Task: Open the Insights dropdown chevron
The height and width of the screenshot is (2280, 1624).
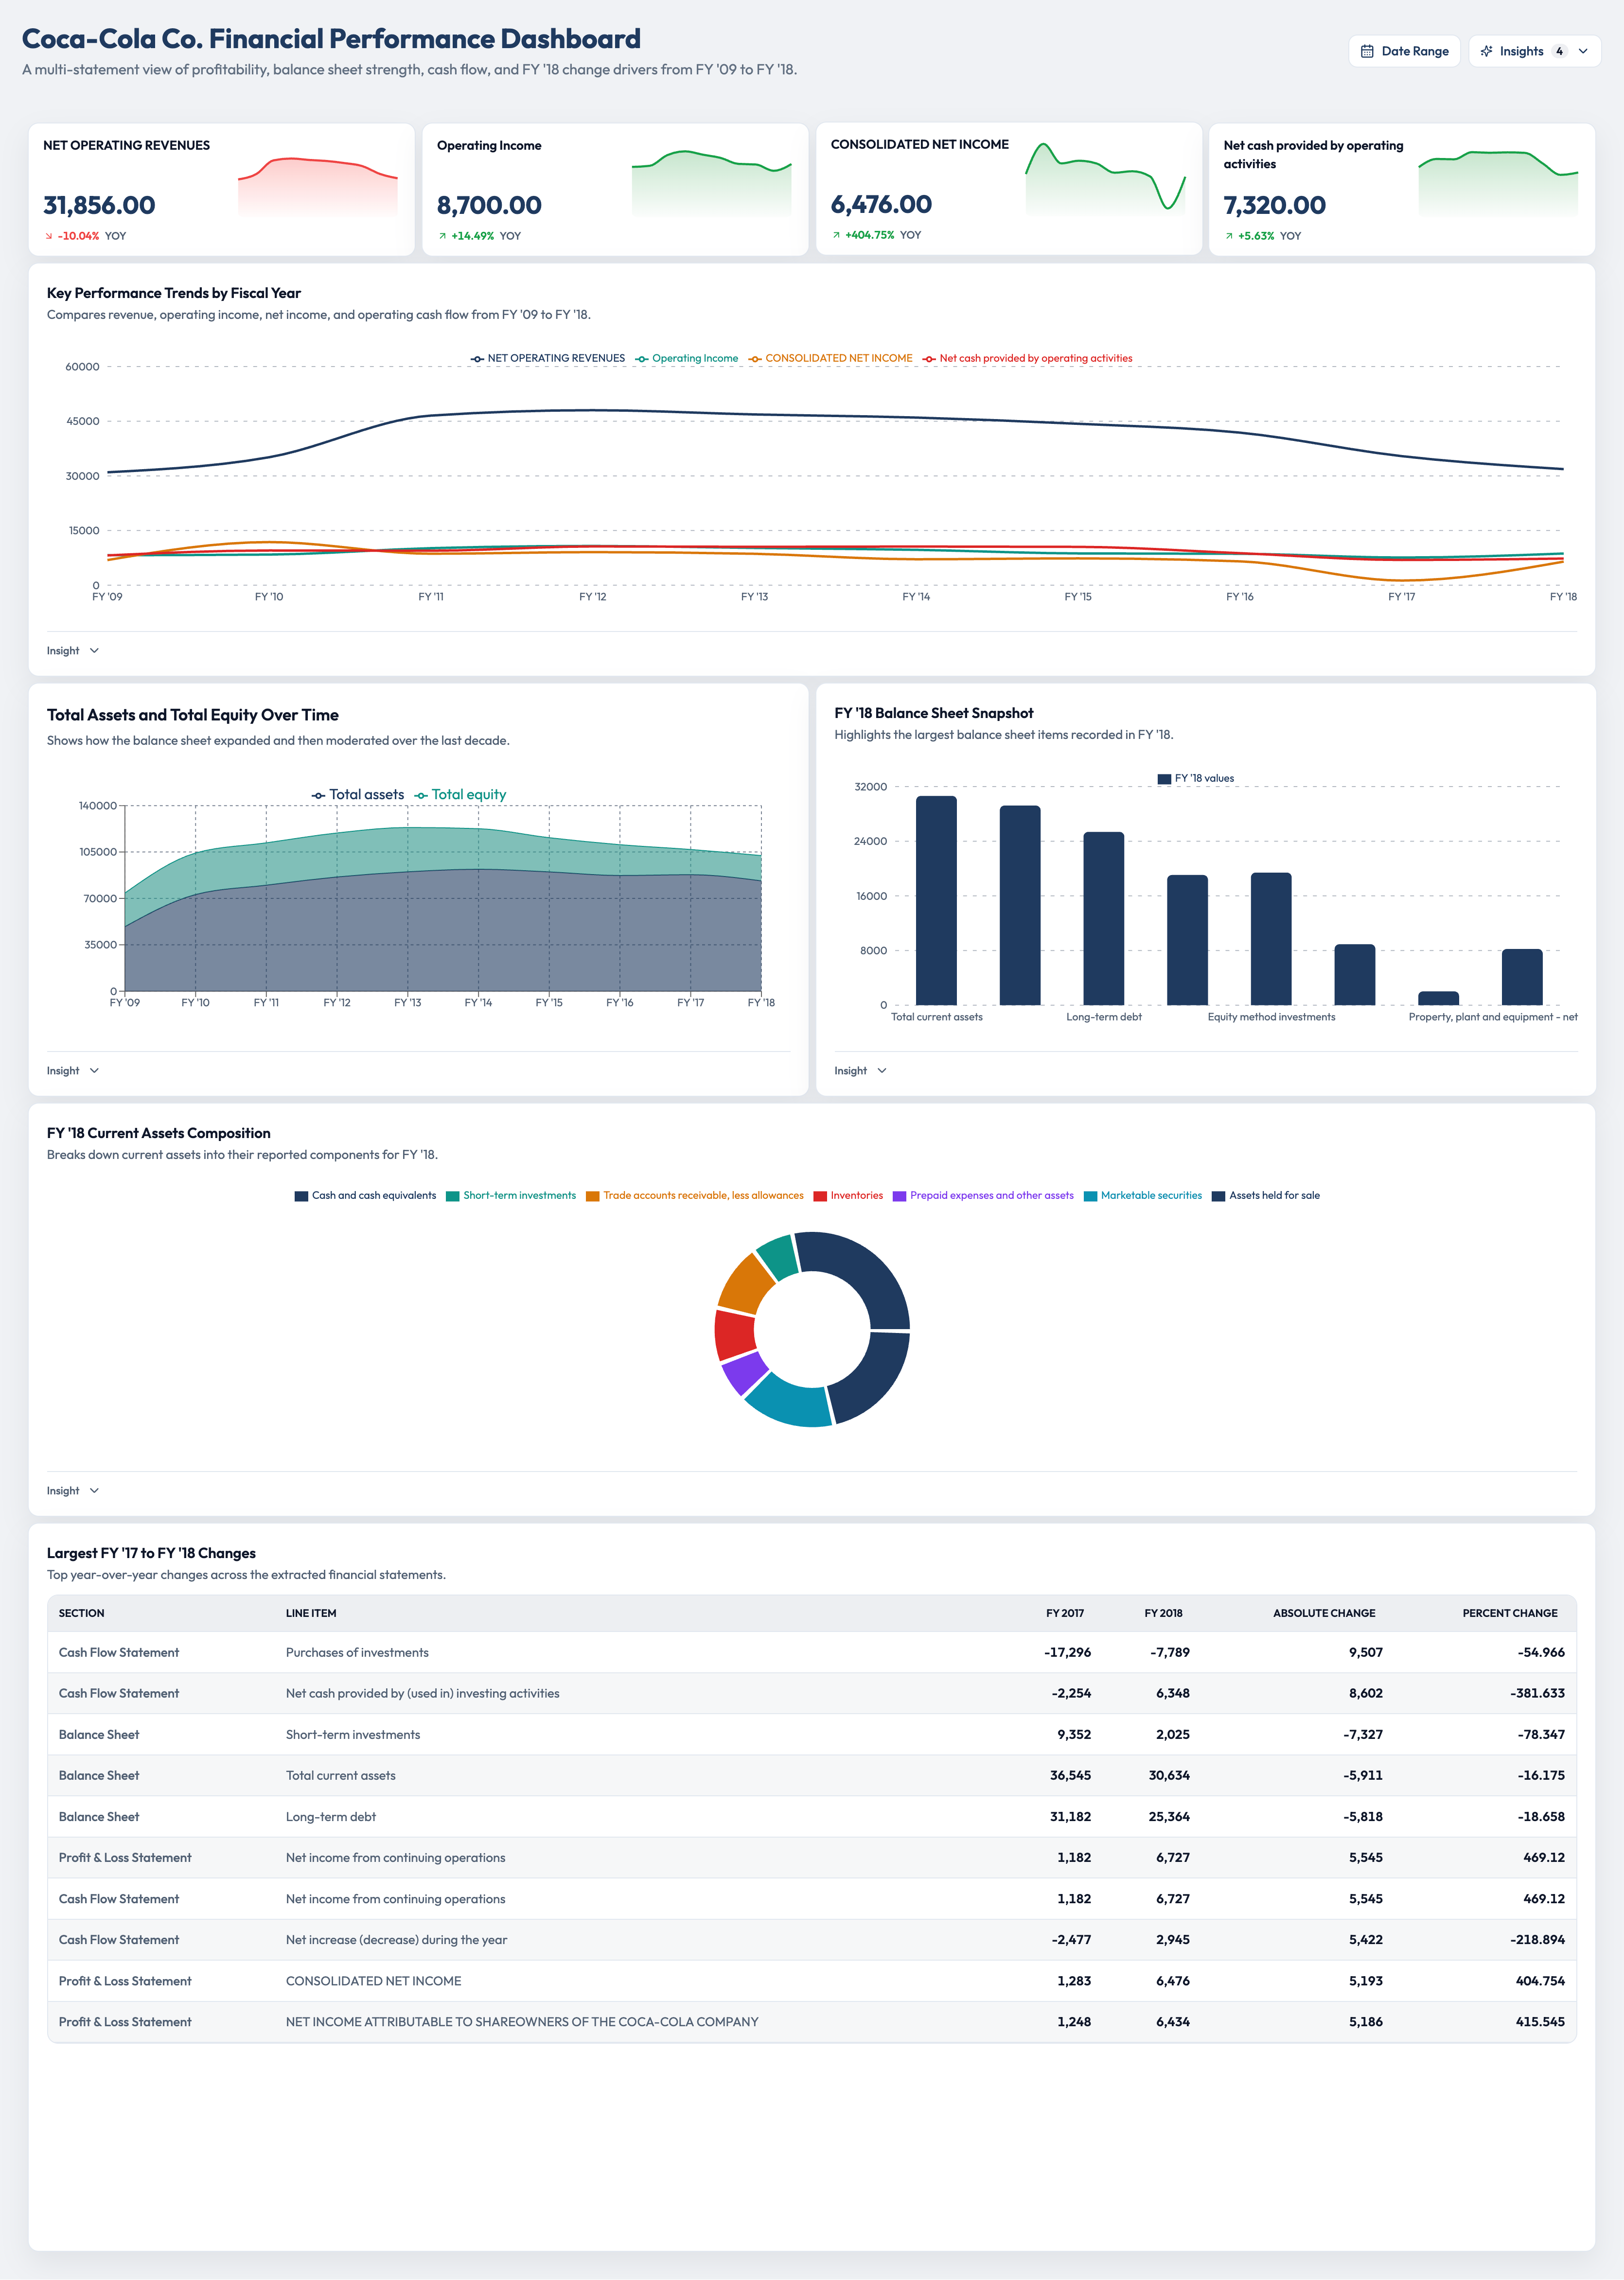Action: [x=1583, y=51]
